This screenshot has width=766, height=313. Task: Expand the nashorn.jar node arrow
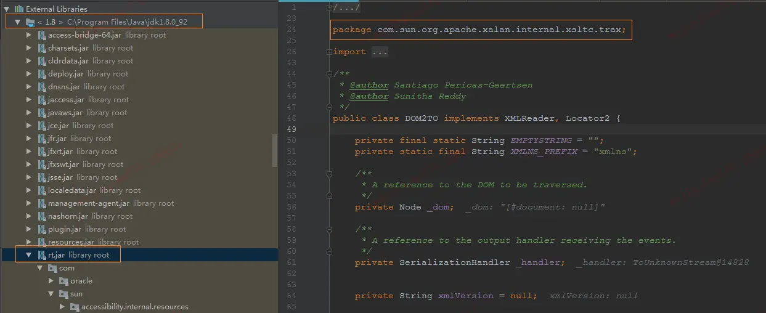[29, 216]
